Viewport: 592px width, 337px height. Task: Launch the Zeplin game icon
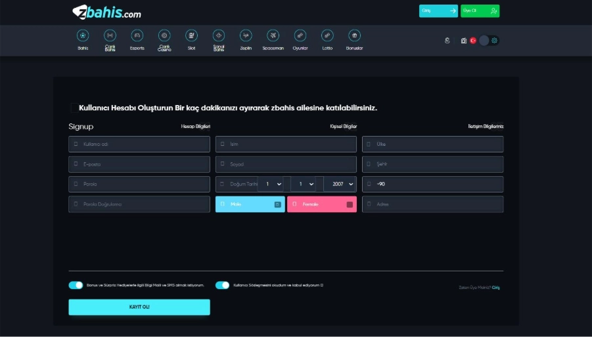click(246, 35)
